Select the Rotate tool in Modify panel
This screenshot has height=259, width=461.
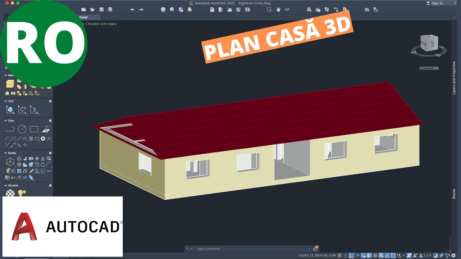click(43, 165)
